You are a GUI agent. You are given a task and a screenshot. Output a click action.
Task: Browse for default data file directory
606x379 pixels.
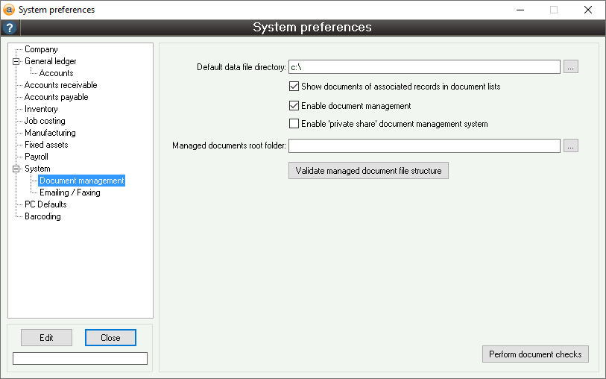pyautogui.click(x=571, y=67)
